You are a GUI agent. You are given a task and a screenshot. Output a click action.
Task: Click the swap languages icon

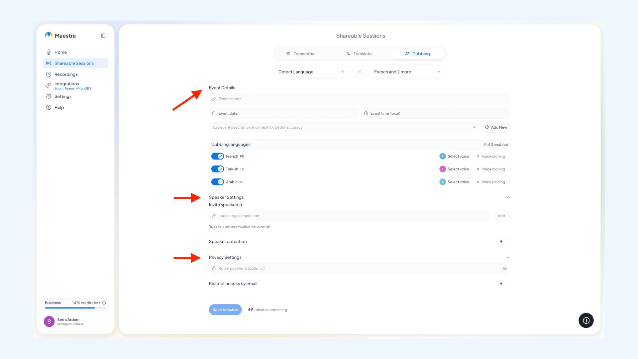pyautogui.click(x=360, y=72)
